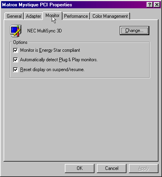Uncheck the Reset display on suspend/resume box
This screenshot has height=177, width=162.
(x=15, y=70)
